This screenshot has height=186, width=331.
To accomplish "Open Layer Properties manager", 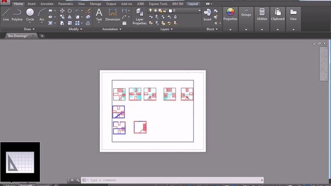I will [x=139, y=17].
